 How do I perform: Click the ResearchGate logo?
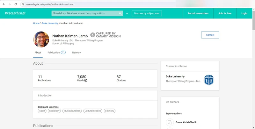coord(15,13)
